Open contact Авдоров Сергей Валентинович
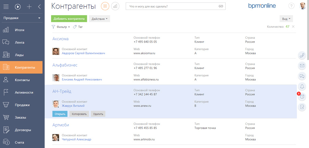The width and height of the screenshot is (309, 148). (x=83, y=53)
